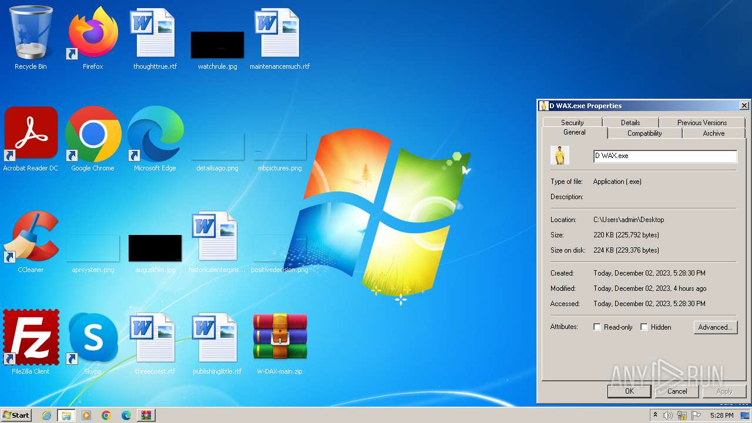Launch Firefox from the desktop
This screenshot has height=423, width=752.
(x=93, y=33)
